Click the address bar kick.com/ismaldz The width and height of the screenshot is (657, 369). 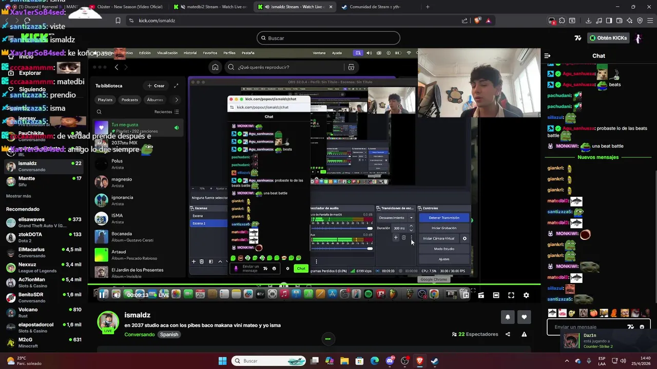pyautogui.click(x=157, y=20)
